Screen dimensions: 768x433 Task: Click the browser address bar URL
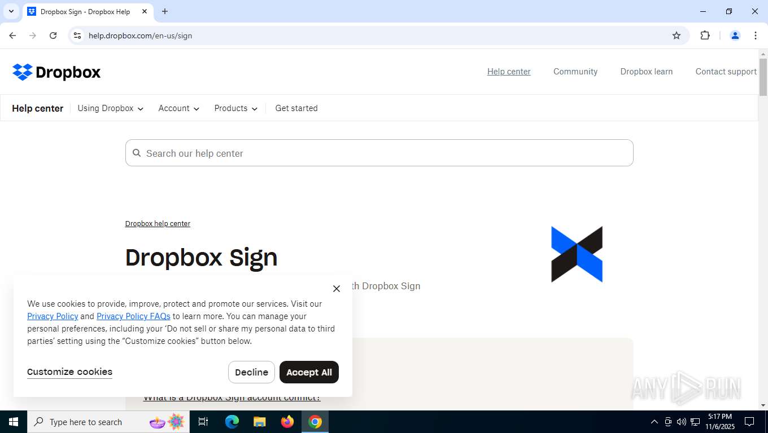coord(140,36)
